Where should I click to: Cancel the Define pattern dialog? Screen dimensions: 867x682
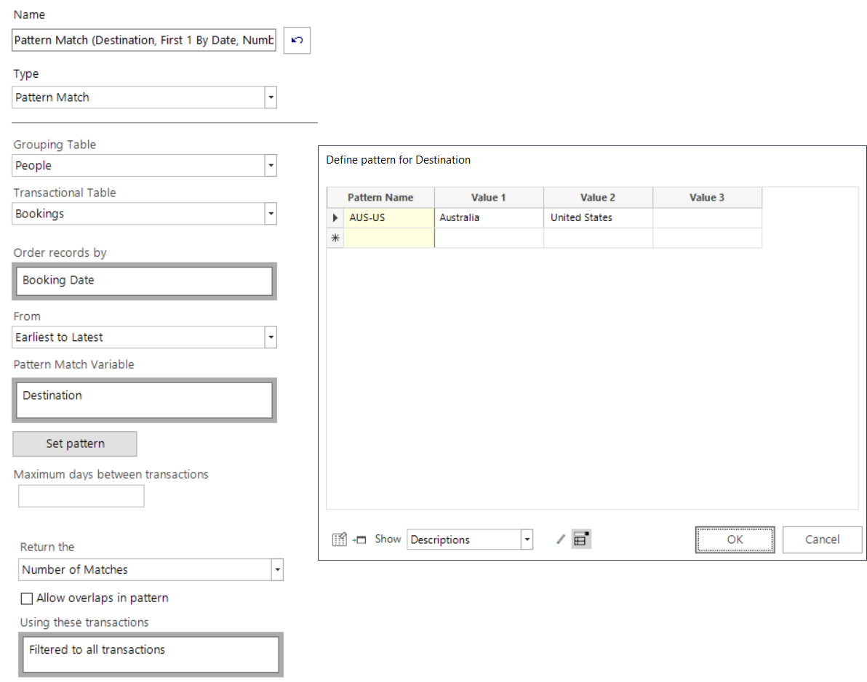click(x=822, y=539)
